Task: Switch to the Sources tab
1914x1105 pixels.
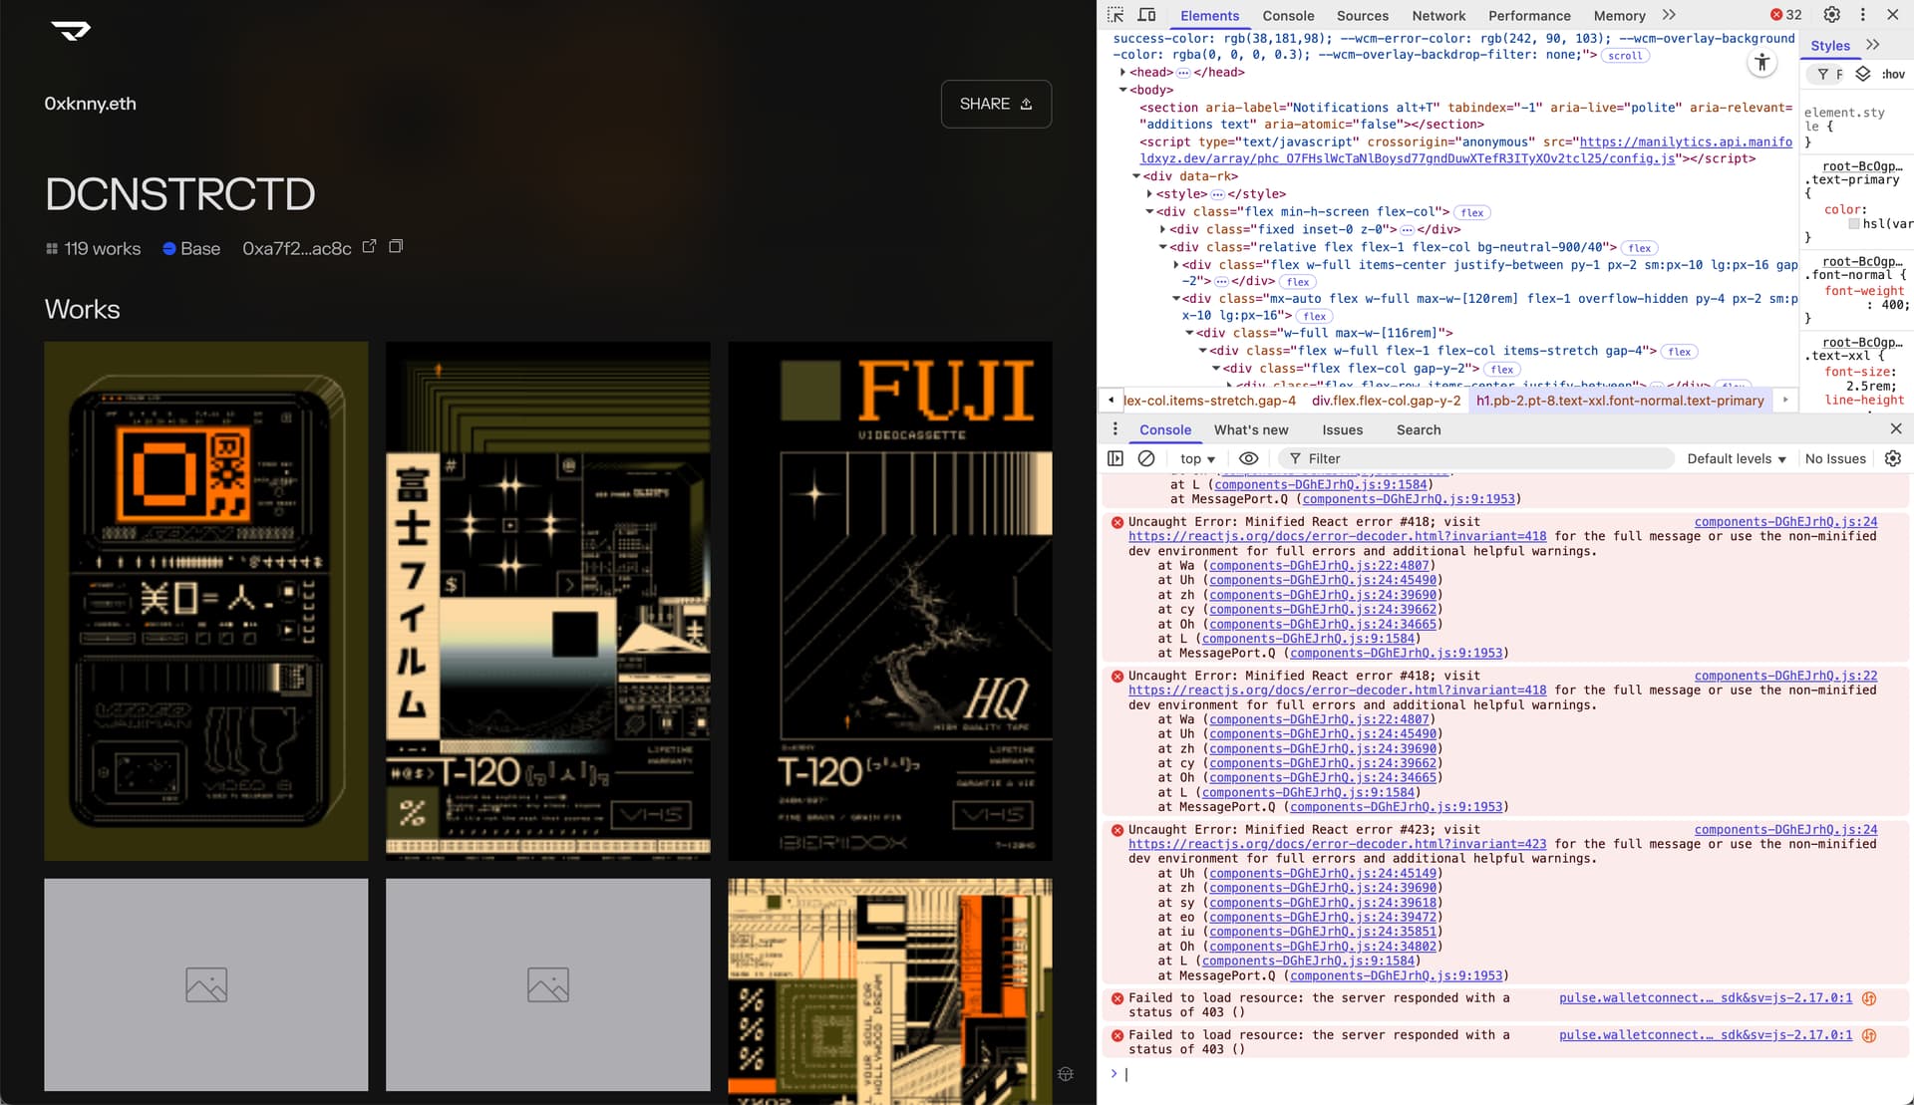Action: (x=1362, y=15)
